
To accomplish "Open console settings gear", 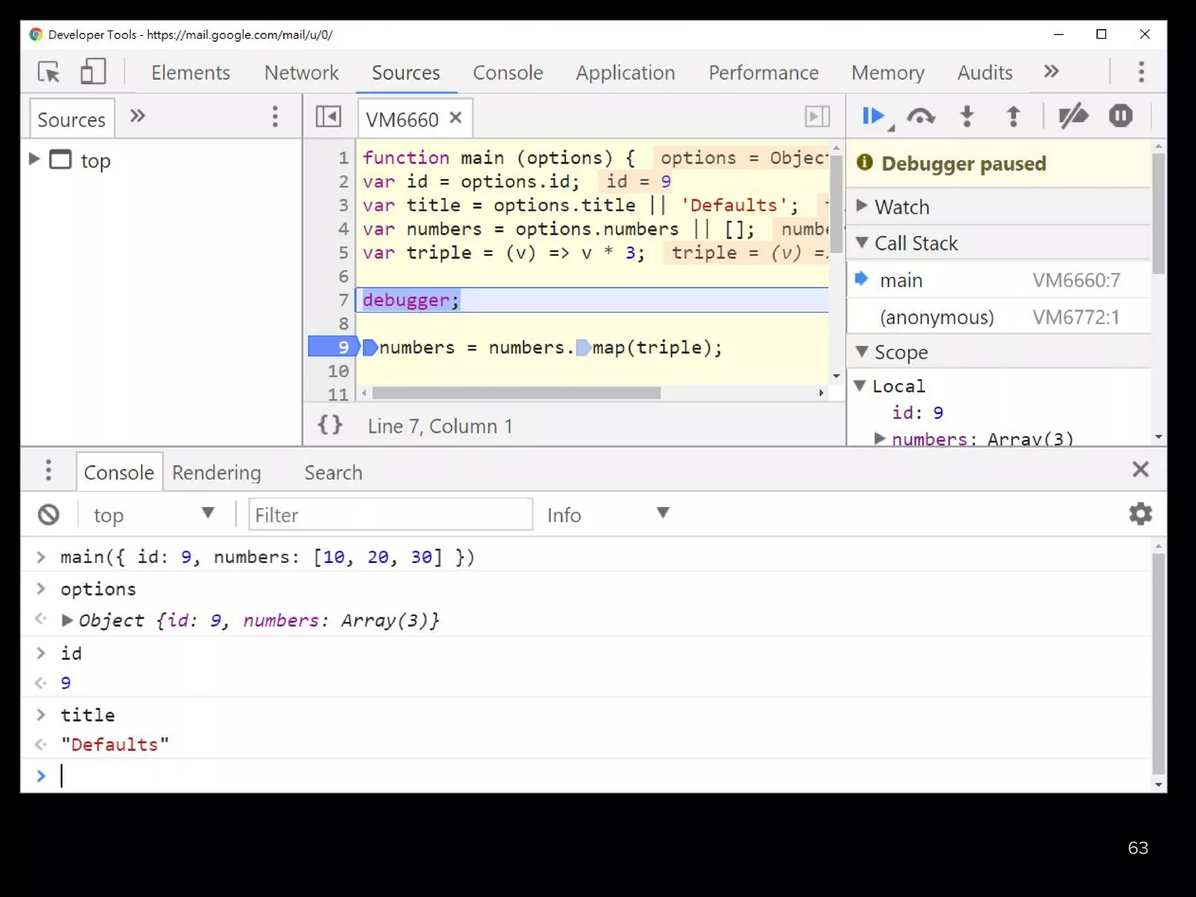I will pyautogui.click(x=1141, y=514).
